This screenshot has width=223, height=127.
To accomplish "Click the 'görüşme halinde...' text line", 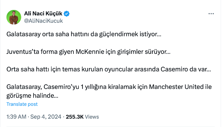I will (x=32, y=96).
